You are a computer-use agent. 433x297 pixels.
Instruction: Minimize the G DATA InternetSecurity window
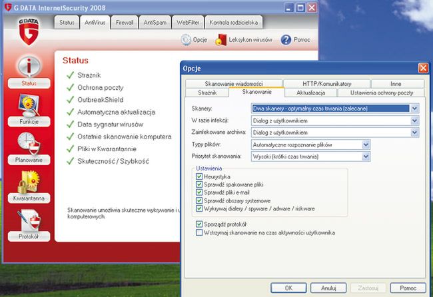click(x=288, y=8)
